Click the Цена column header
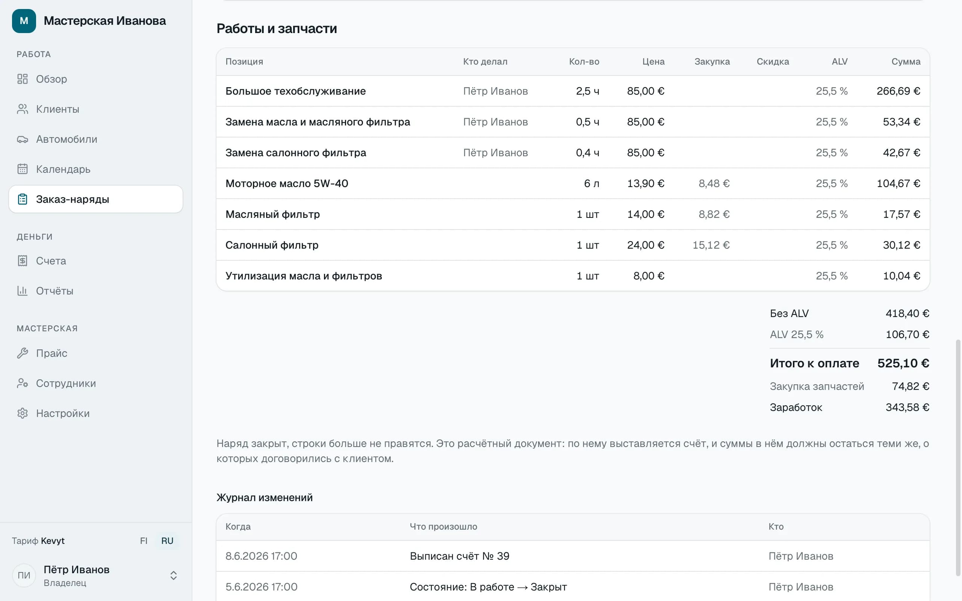Screen dimensions: 962x601 tap(653, 62)
